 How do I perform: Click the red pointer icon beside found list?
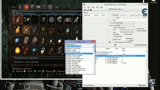pos(110,42)
